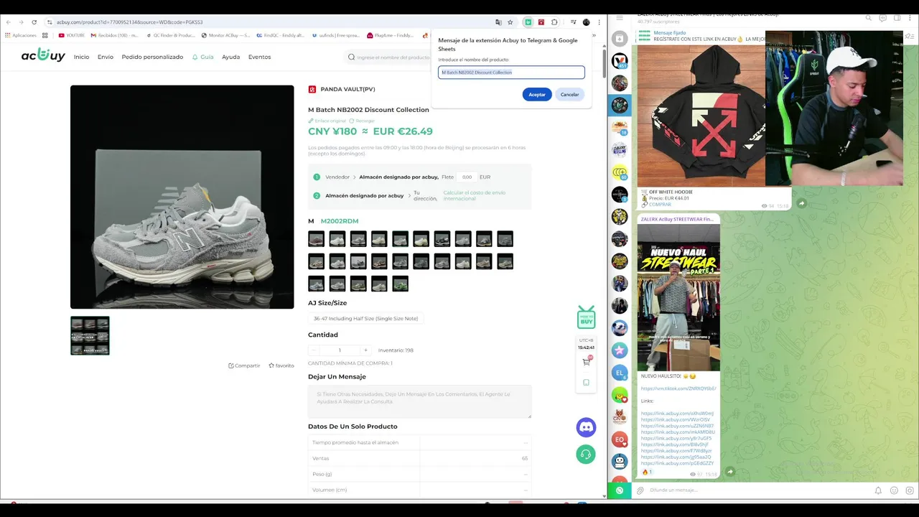The height and width of the screenshot is (517, 919).
Task: Reload the acbuy page
Action: tap(34, 22)
